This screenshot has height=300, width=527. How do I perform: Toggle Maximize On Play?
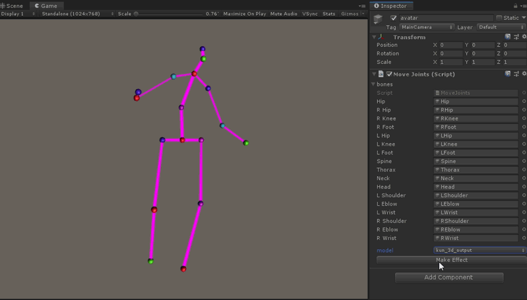pos(244,14)
